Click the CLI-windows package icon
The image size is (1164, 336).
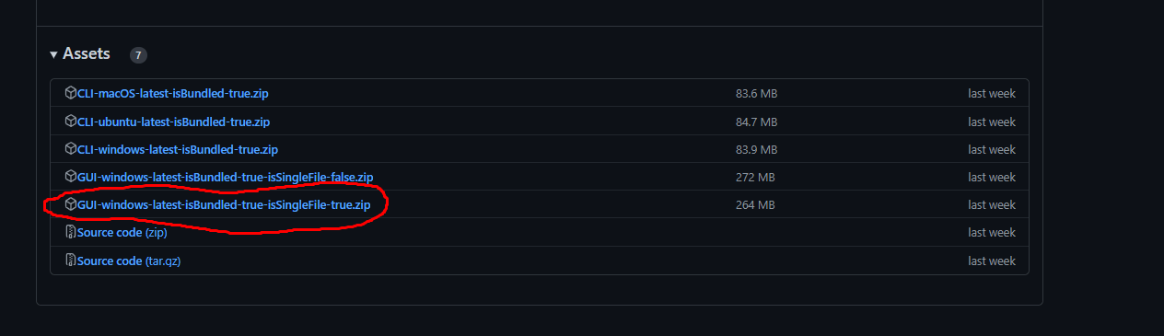coord(71,148)
